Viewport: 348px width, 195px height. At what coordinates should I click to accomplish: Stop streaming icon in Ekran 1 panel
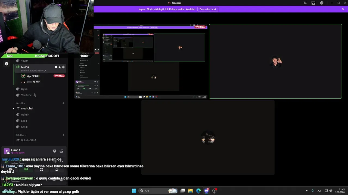(55, 151)
